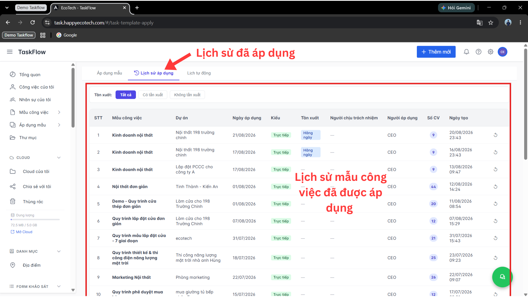Screen dimensions: 528x297
Task: Click the Ngày áp dụng column header
Action: tap(247, 118)
